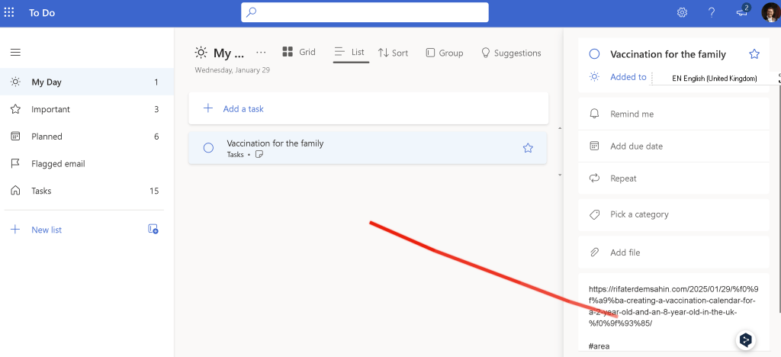Select Tasks list in sidebar
The width and height of the screenshot is (781, 357).
(87, 191)
